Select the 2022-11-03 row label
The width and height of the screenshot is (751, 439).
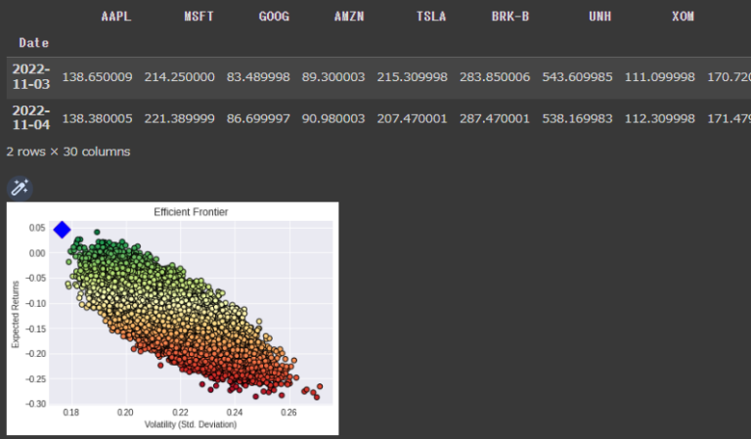point(29,76)
